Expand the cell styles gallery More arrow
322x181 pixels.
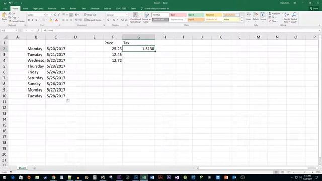coord(242,20)
